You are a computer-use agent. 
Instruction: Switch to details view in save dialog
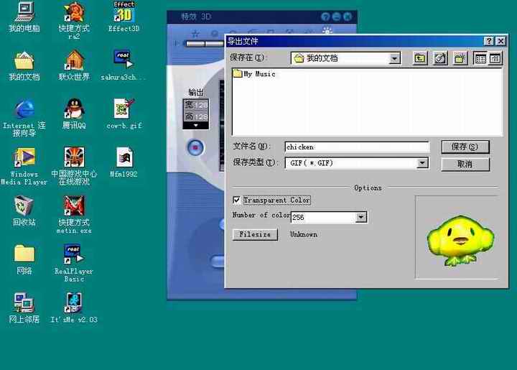[495, 58]
